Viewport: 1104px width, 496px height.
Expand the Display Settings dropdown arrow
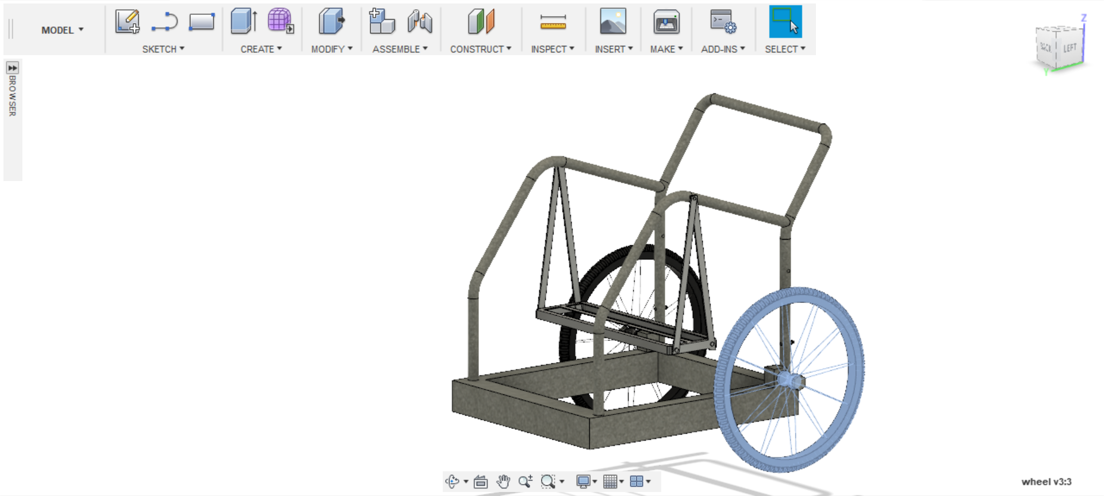(595, 482)
